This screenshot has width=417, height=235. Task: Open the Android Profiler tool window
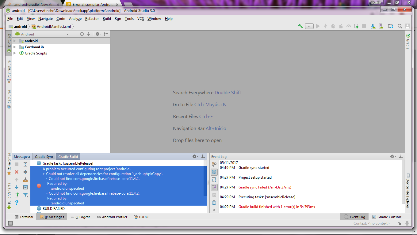coord(112,217)
